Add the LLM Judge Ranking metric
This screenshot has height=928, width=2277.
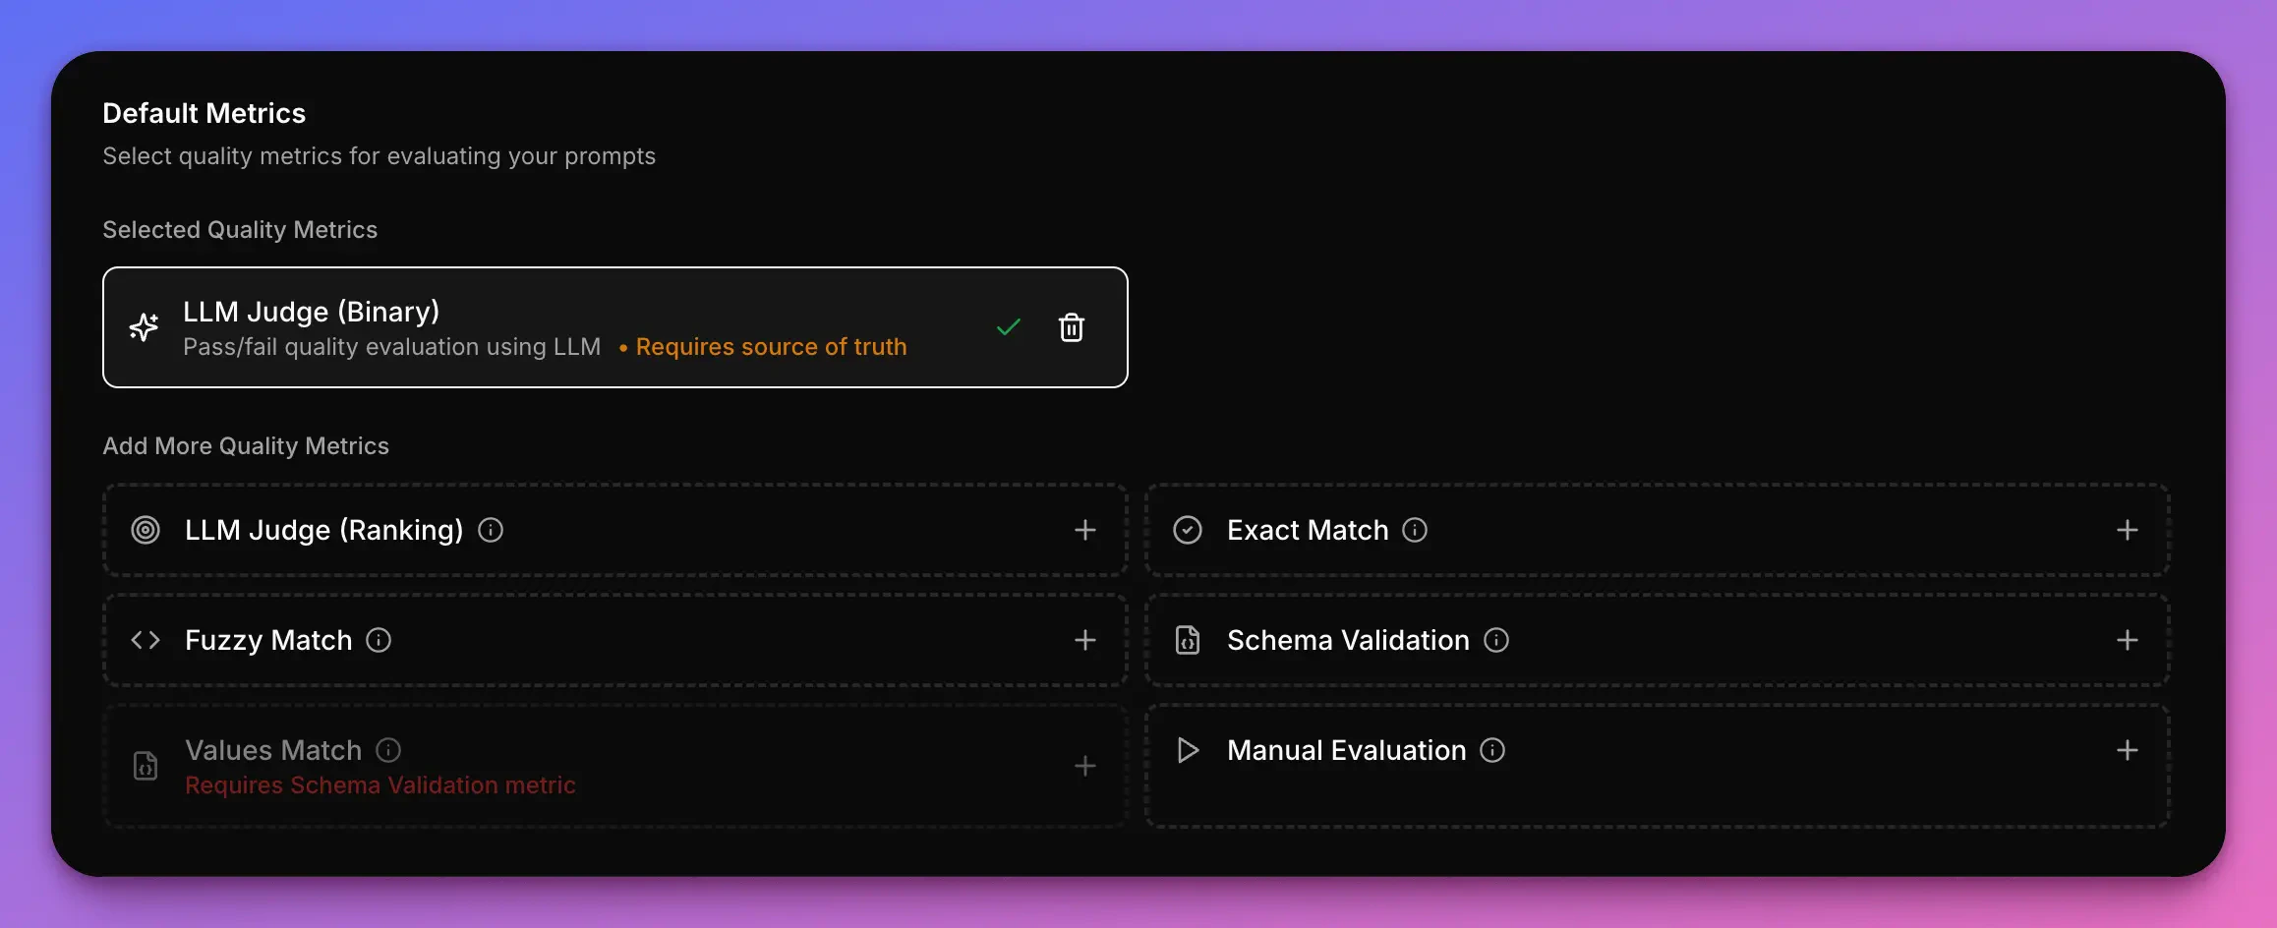click(1084, 530)
